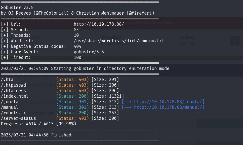Image resolution: width=243 pixels, height=145 pixels.
Task: Click the Gobuster v3.5 title text
Action: pyautogui.click(x=17, y=8)
